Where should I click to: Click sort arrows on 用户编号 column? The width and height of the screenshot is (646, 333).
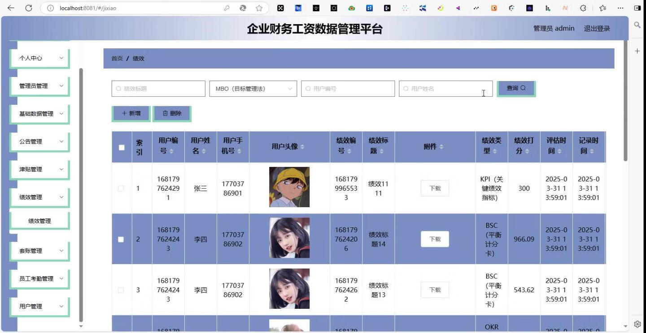(171, 151)
